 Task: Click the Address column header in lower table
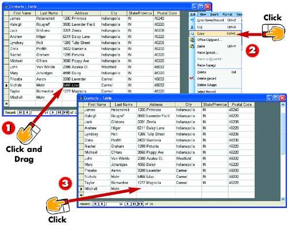156,105
